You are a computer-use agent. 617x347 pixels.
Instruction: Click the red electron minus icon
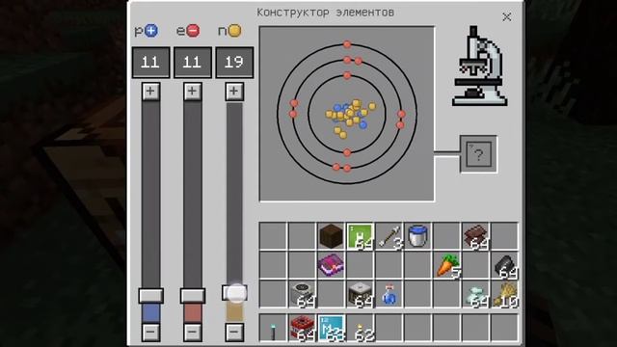(x=193, y=31)
